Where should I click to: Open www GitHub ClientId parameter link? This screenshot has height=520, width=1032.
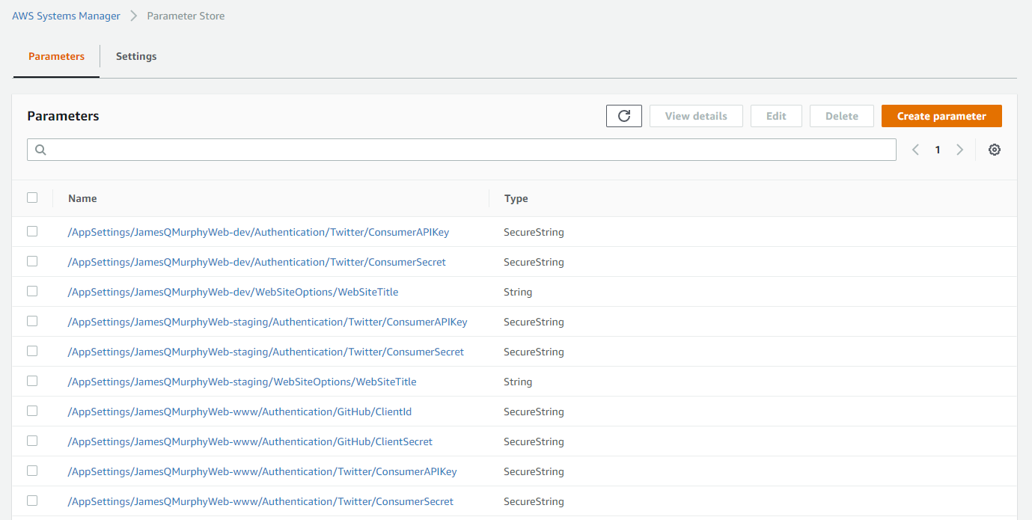pos(239,412)
